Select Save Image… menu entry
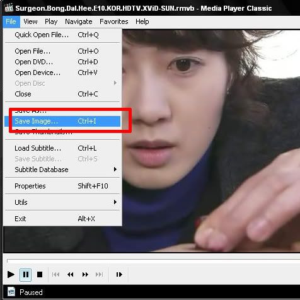 coord(62,121)
